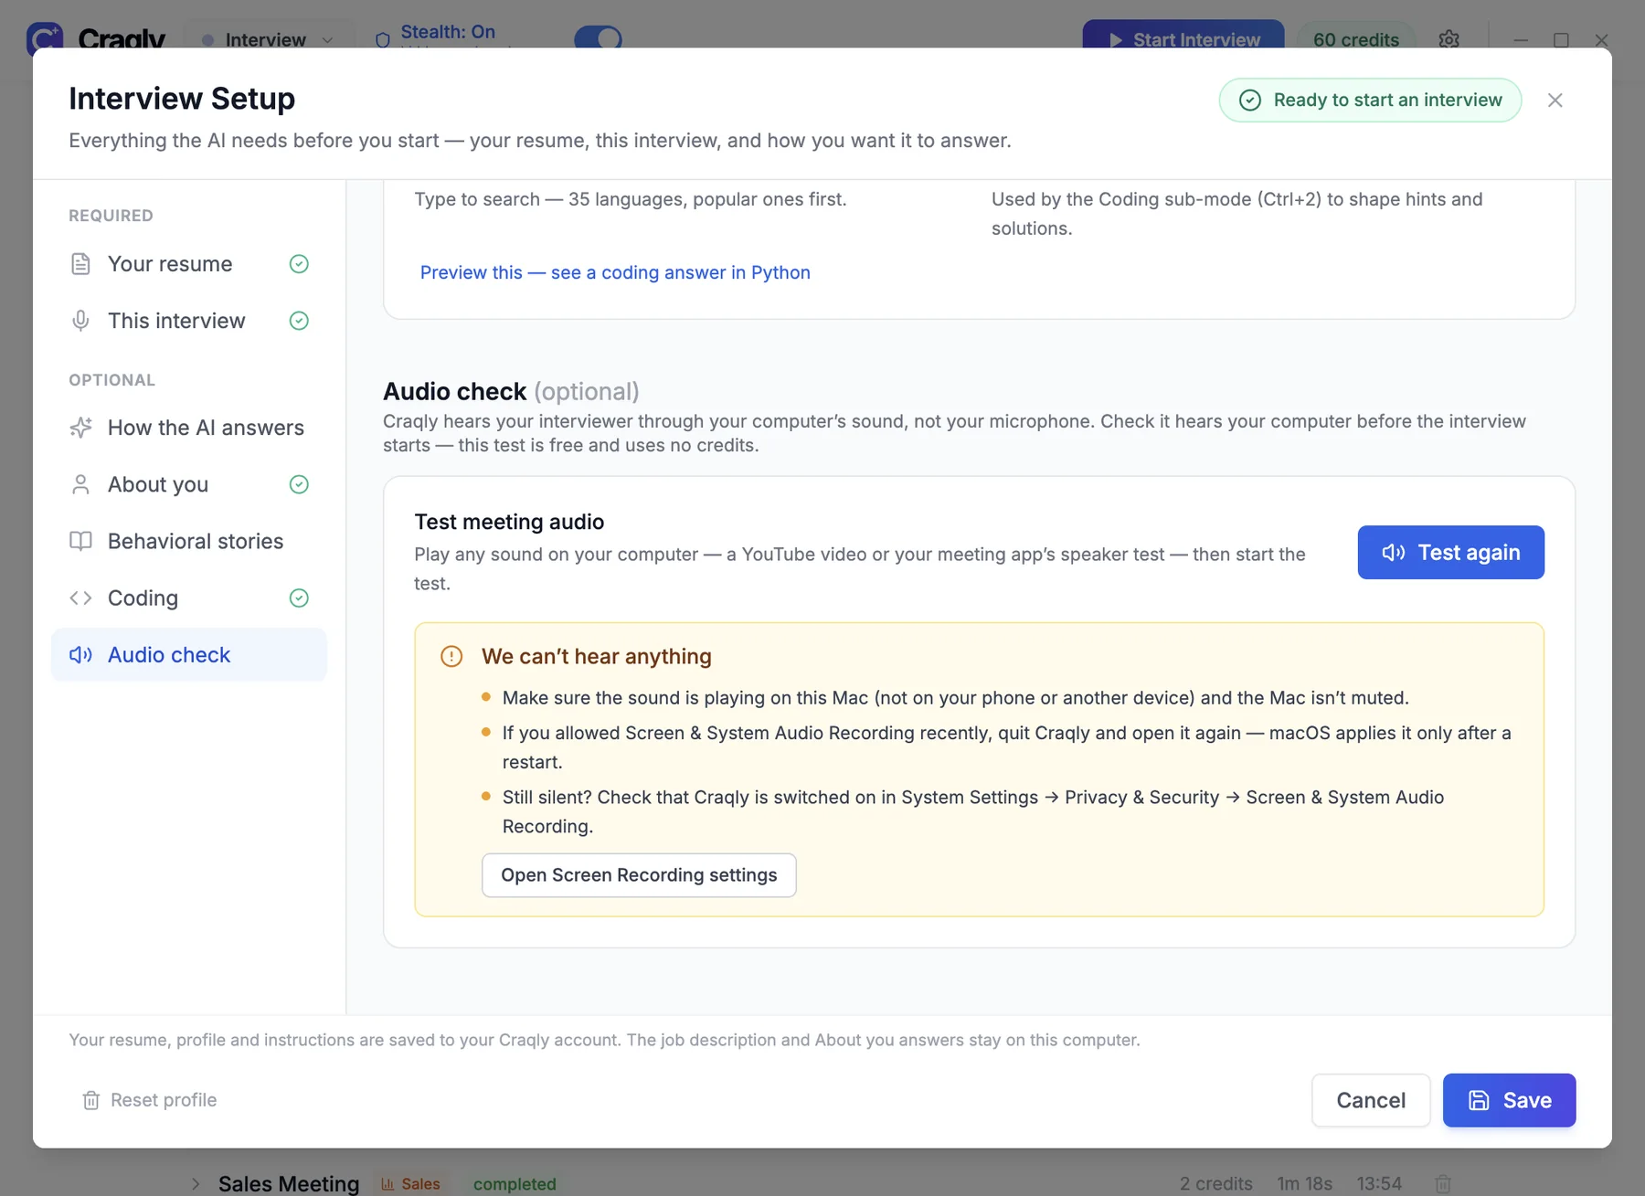Image resolution: width=1645 pixels, height=1196 pixels.
Task: Click the green checkmark next to Your resume
Action: click(299, 264)
